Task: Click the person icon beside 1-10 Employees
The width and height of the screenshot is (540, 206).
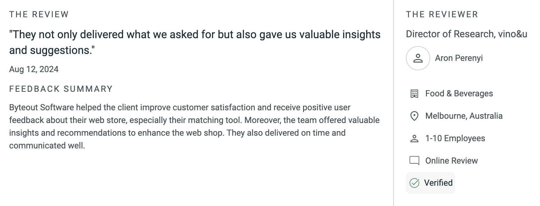Action: (414, 138)
